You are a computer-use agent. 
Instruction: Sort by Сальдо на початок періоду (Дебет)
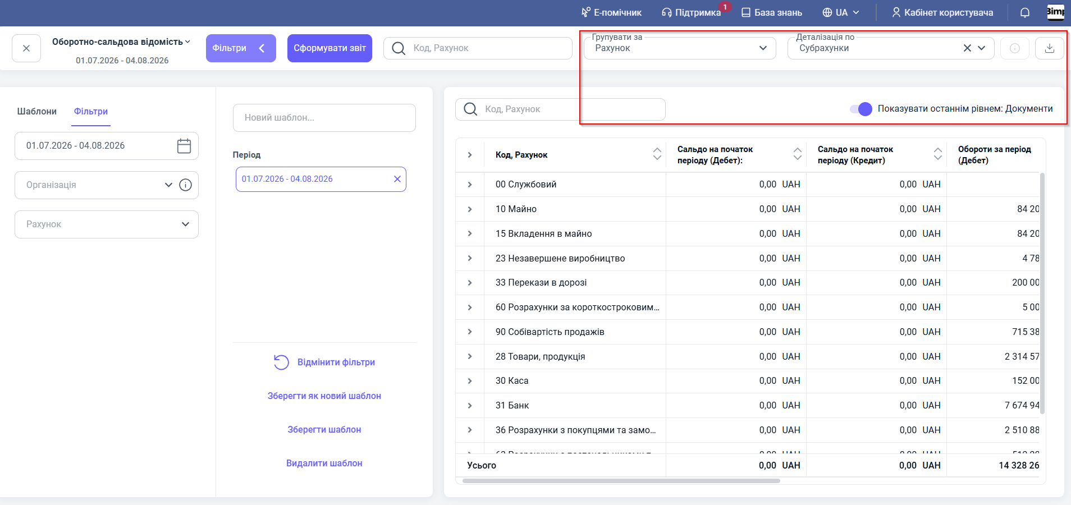(x=798, y=154)
